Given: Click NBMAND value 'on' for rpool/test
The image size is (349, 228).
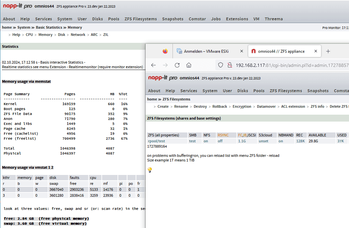Looking at the screenshot, I should click(281, 141).
